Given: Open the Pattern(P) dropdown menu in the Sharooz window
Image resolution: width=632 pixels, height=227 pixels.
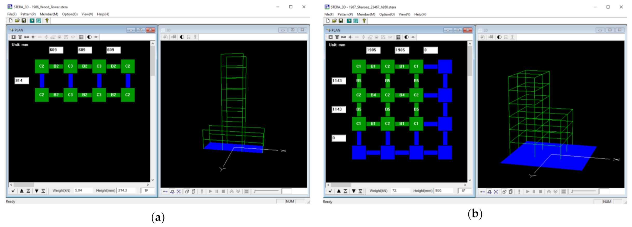Looking at the screenshot, I should coord(345,14).
